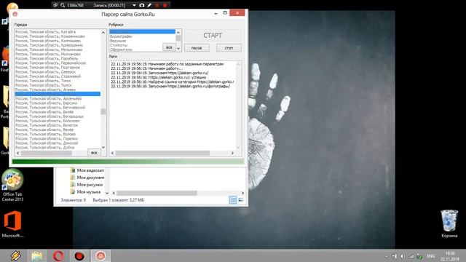Click 'все' button below Города list
Viewport: 466px width, 262px height.
click(94, 153)
